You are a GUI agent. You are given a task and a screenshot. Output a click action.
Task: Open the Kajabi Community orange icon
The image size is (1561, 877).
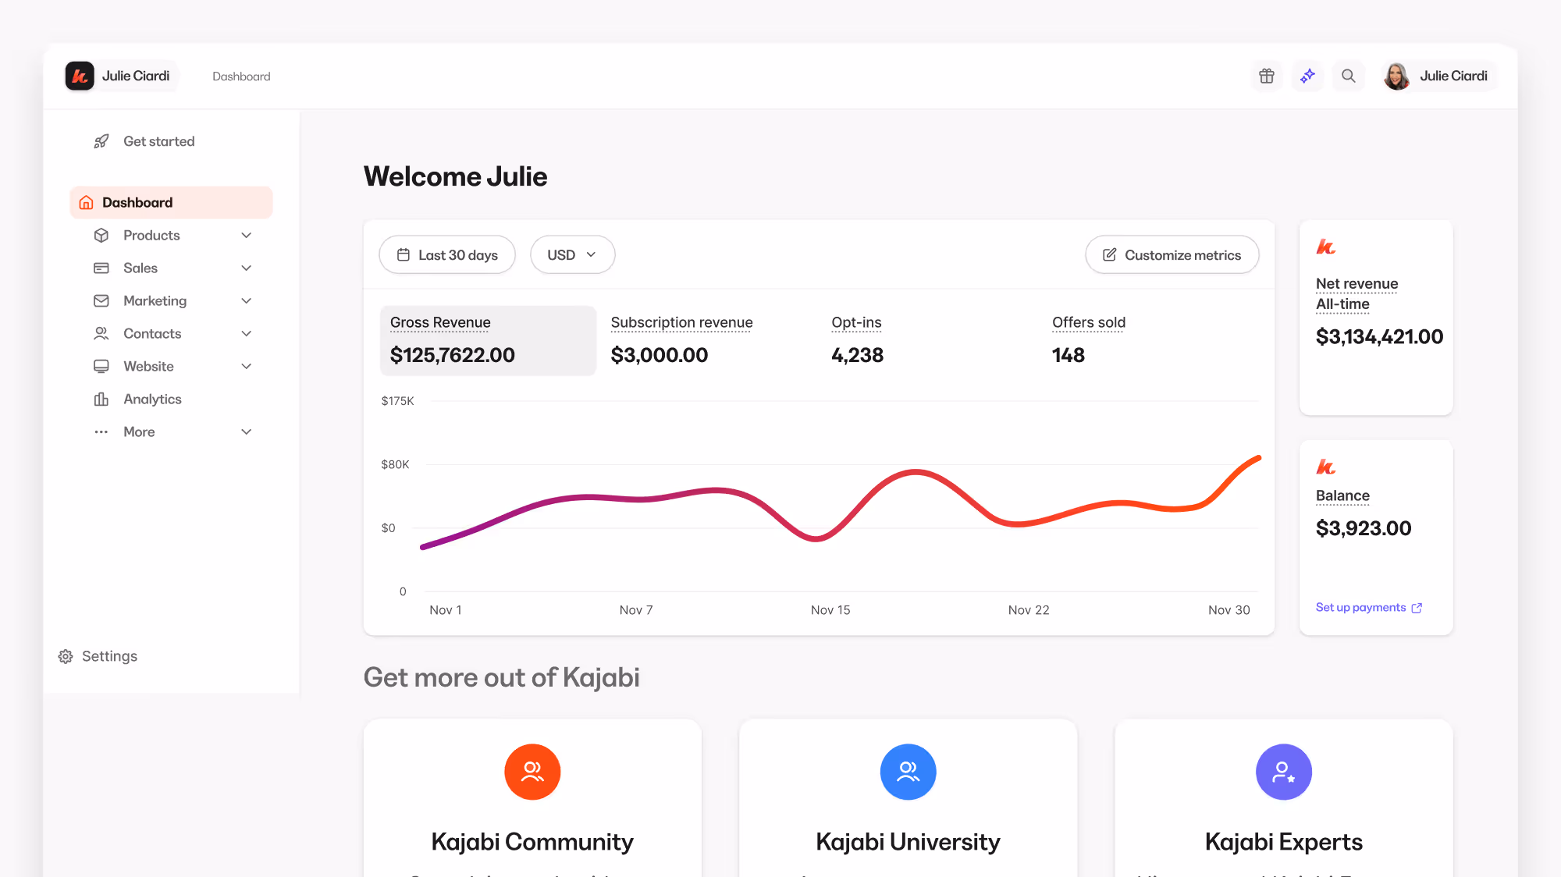click(x=532, y=772)
